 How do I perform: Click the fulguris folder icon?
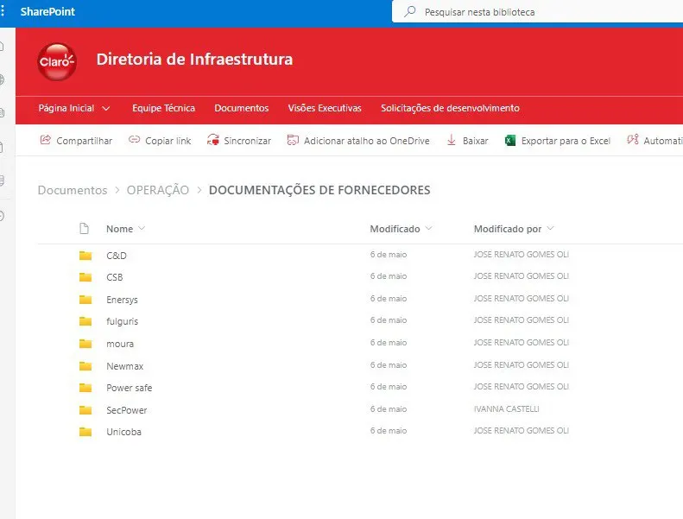click(x=85, y=321)
